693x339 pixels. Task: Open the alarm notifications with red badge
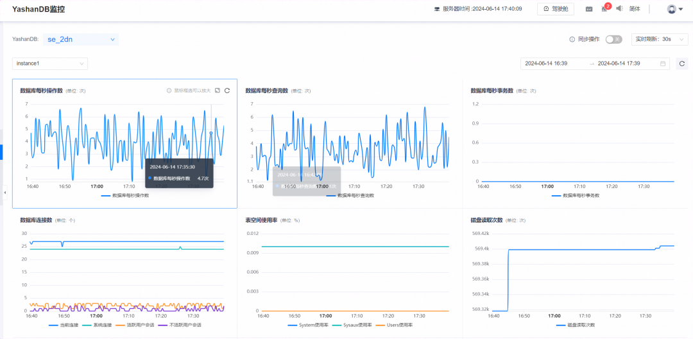pyautogui.click(x=604, y=8)
